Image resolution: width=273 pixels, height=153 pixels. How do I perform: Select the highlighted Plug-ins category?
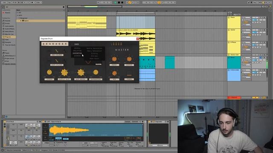point(8,37)
